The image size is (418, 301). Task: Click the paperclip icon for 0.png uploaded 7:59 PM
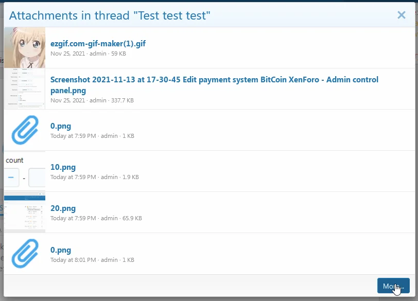(25, 130)
